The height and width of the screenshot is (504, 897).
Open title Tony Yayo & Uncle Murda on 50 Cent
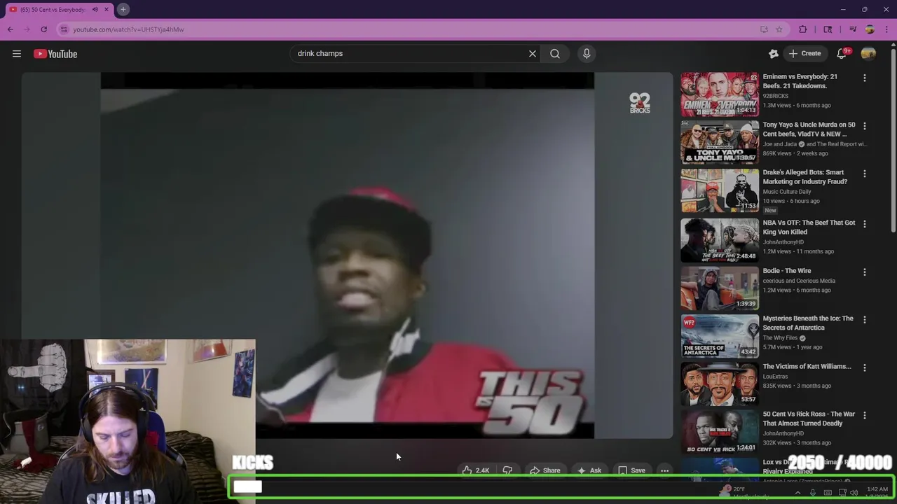pyautogui.click(x=809, y=129)
